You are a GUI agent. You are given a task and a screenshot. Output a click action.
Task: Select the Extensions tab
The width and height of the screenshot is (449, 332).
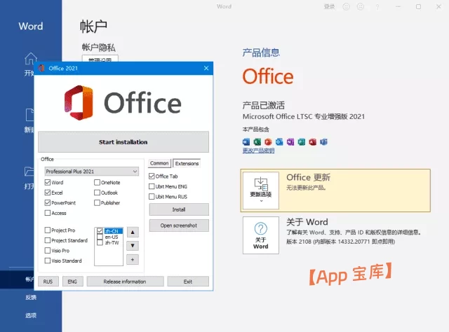point(187,163)
